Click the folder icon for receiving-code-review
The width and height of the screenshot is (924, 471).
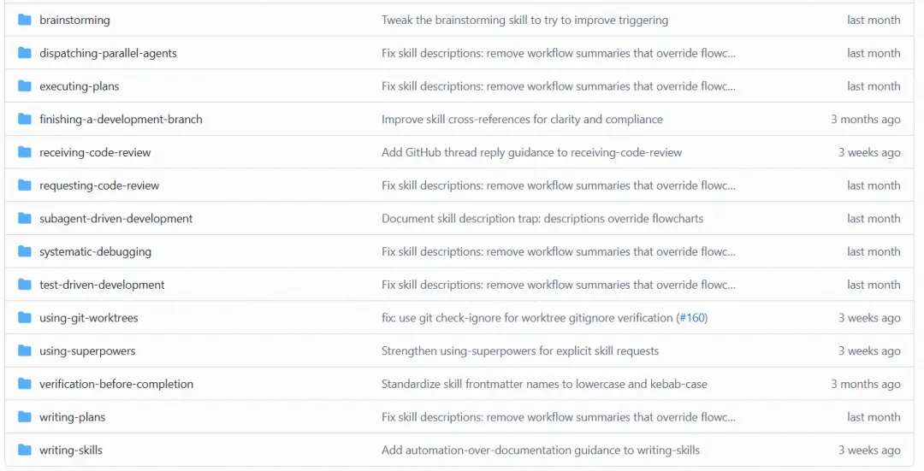click(x=24, y=152)
